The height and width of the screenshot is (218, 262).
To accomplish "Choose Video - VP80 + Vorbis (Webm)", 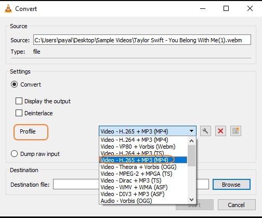I will 143,147.
